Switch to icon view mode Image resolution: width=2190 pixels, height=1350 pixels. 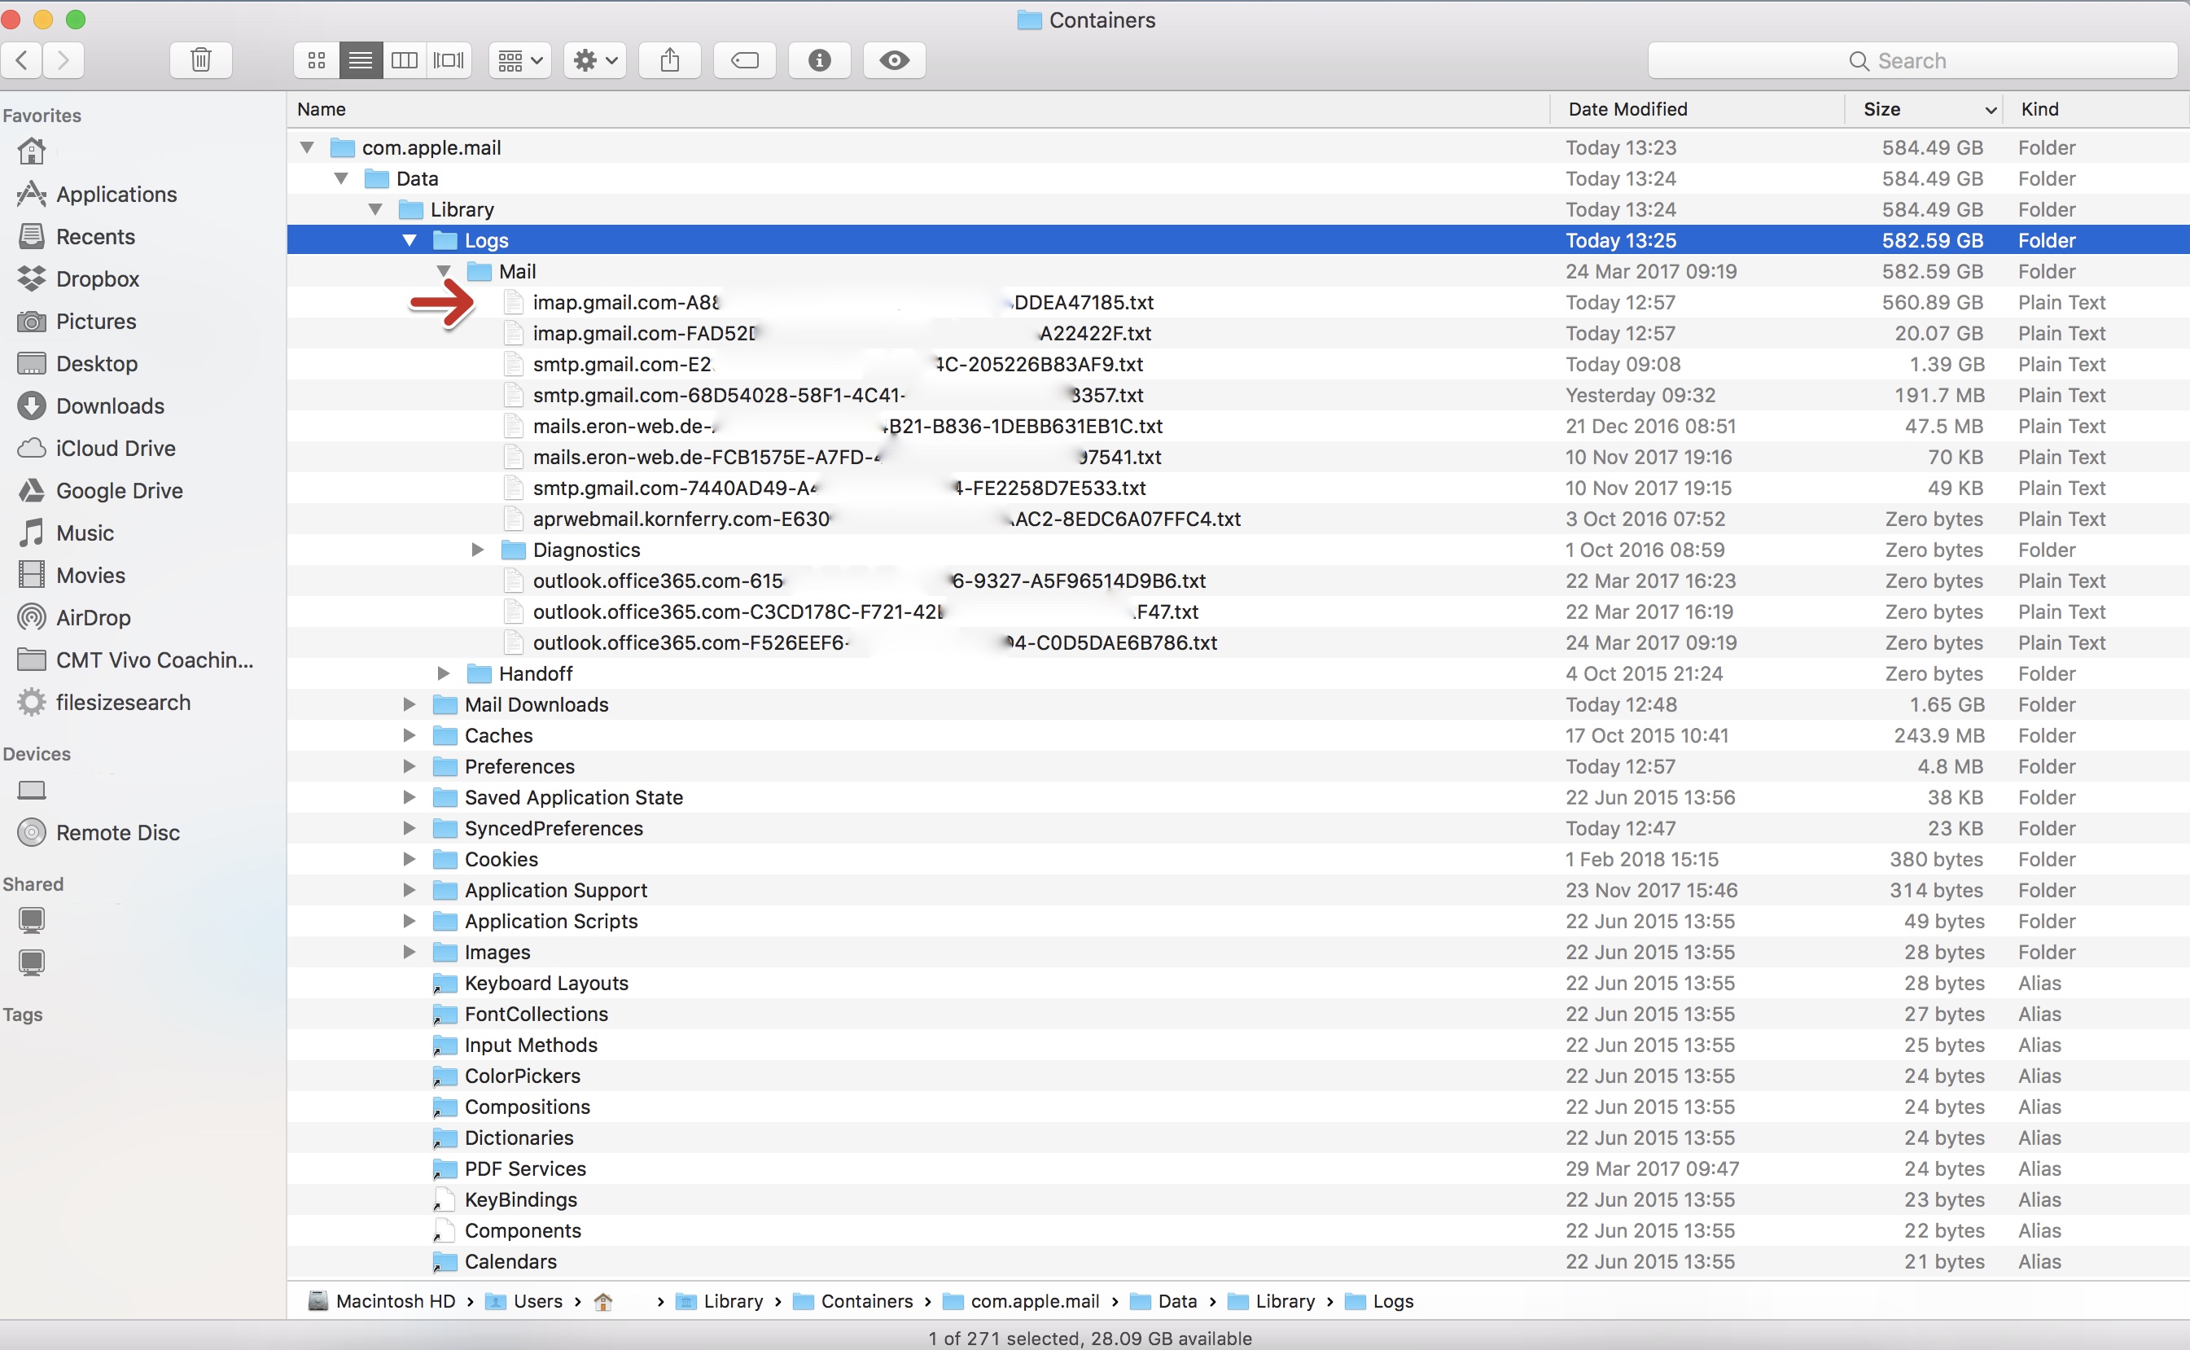[x=316, y=59]
